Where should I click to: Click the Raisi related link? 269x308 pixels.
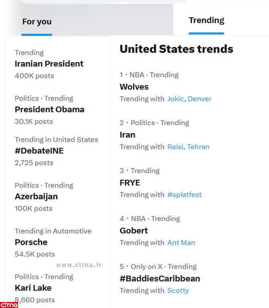[175, 147]
